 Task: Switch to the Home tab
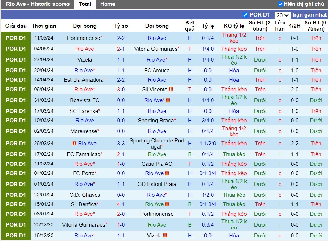107,4
